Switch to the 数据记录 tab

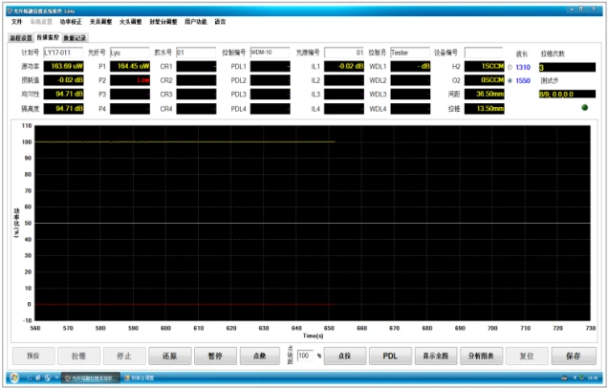(76, 38)
